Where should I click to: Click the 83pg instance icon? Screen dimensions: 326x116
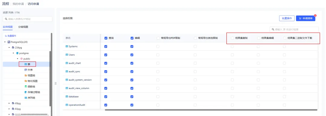(13, 109)
